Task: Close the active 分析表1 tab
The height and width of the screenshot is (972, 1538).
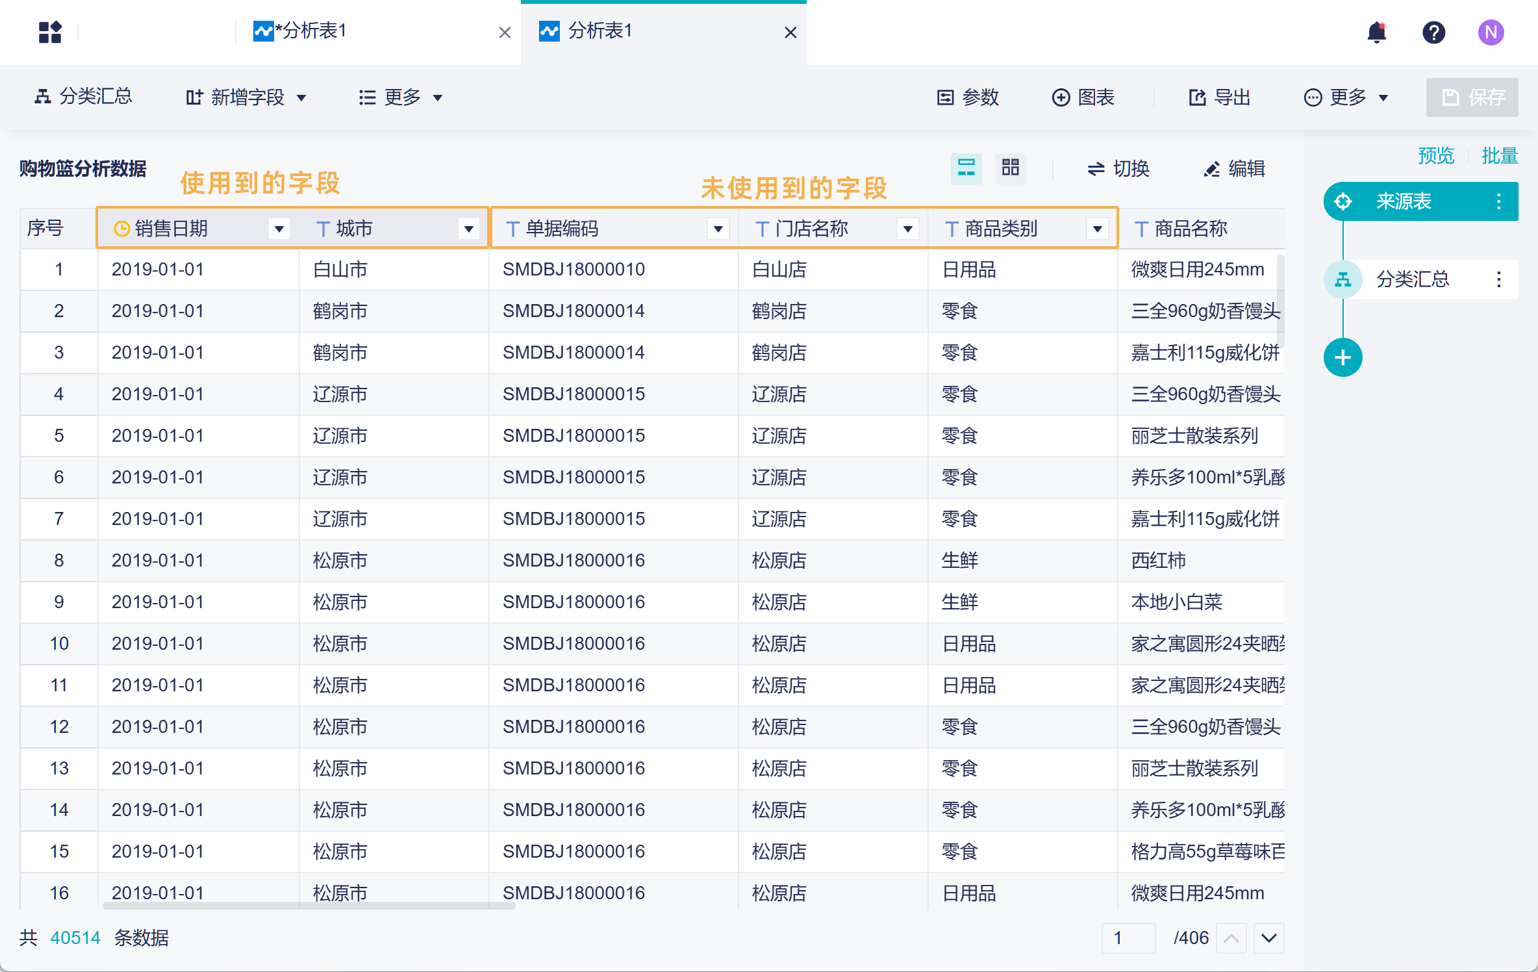Action: pyautogui.click(x=790, y=32)
